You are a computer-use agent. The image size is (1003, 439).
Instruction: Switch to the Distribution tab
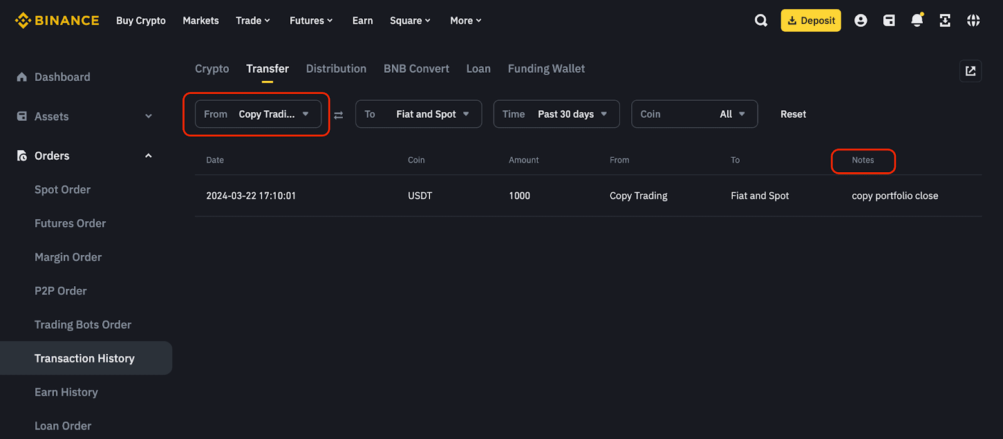336,69
